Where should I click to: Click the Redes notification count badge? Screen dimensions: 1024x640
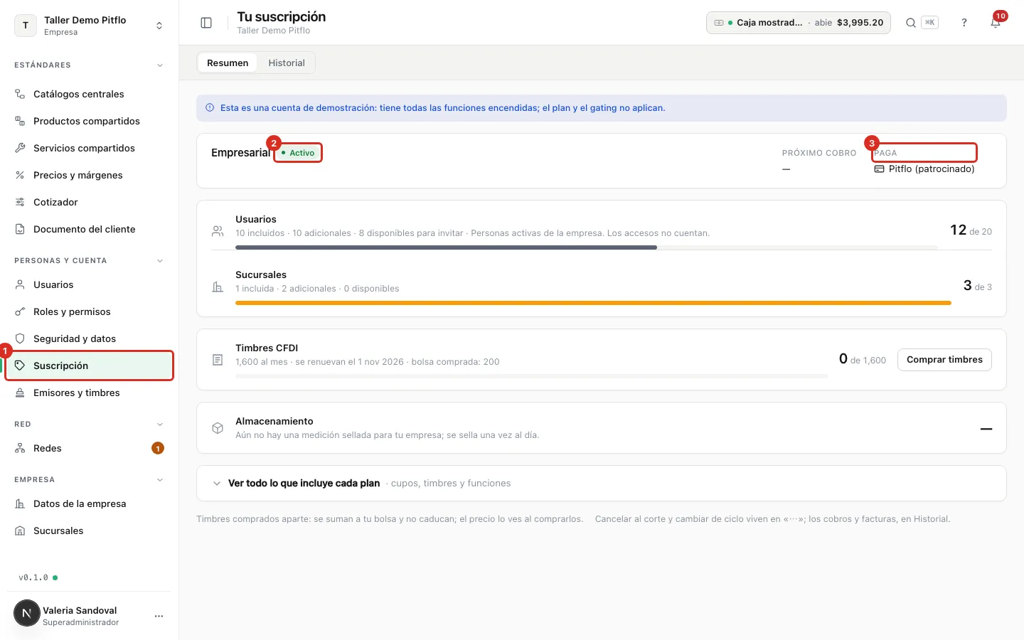[158, 448]
